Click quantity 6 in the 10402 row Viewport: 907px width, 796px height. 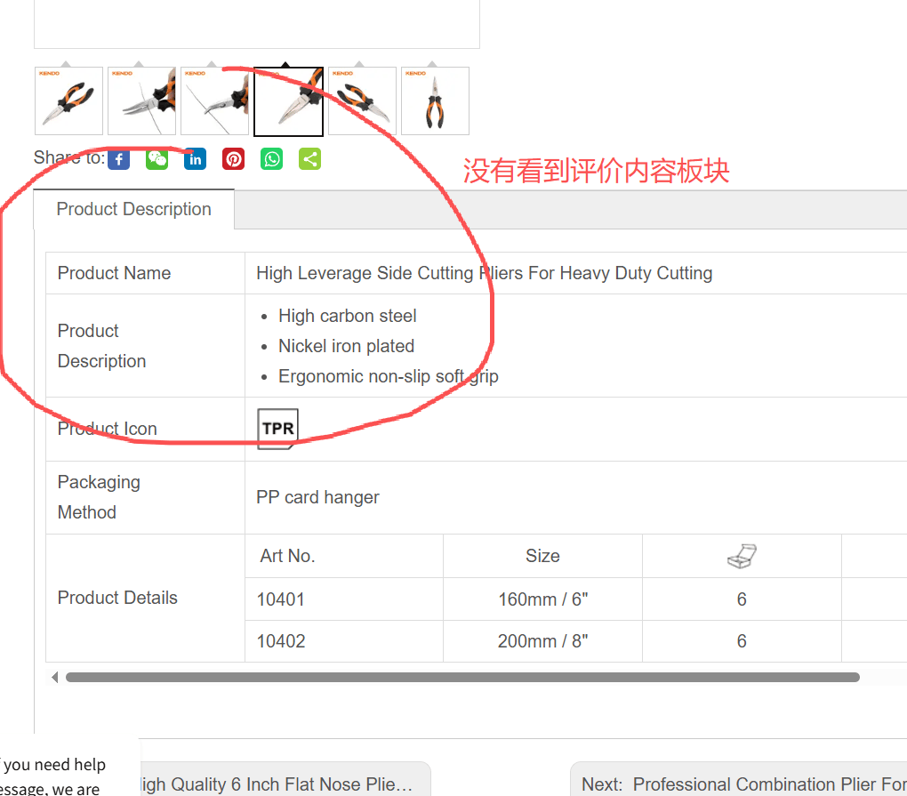742,641
